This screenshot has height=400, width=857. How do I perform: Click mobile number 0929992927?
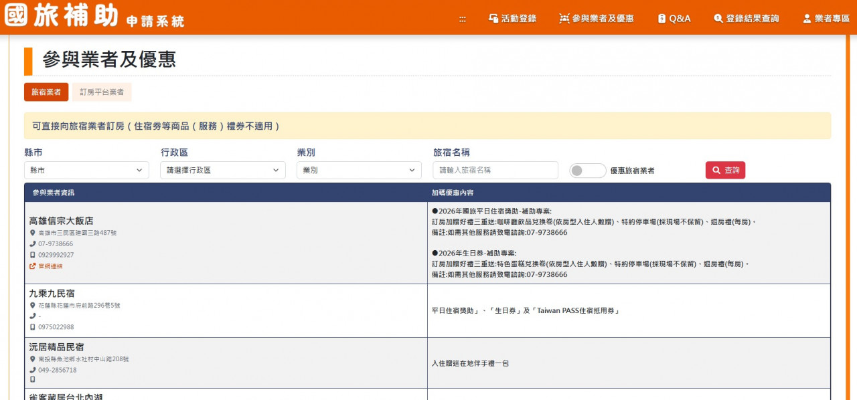(x=56, y=255)
